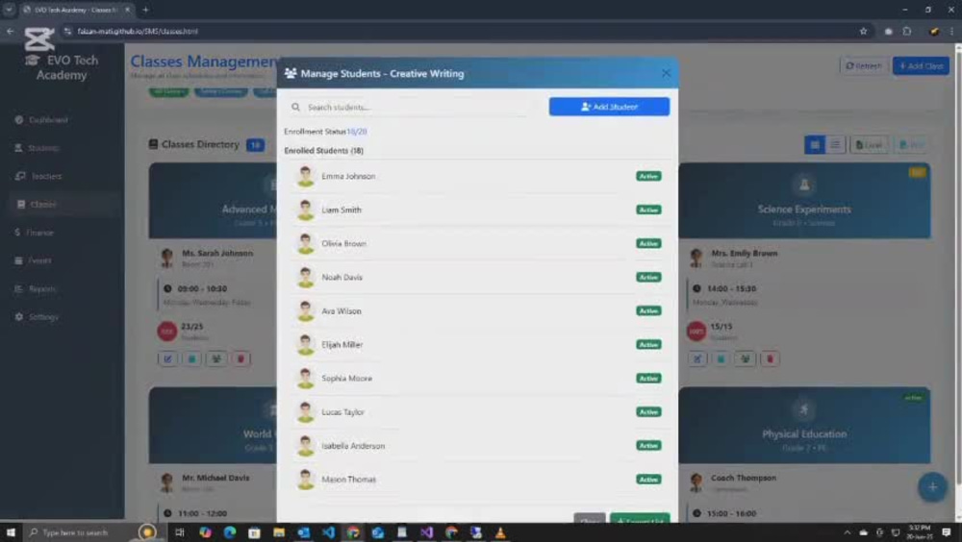Click the Refresh button in page header
Screen dimensions: 962x542
point(864,65)
